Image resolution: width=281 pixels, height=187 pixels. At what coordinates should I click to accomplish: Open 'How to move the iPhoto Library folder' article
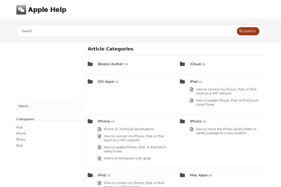(226, 131)
